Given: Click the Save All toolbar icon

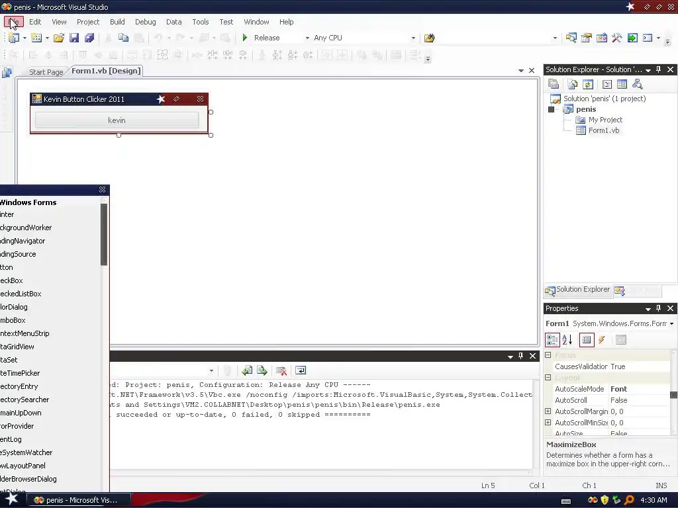Looking at the screenshot, I should click(x=89, y=38).
